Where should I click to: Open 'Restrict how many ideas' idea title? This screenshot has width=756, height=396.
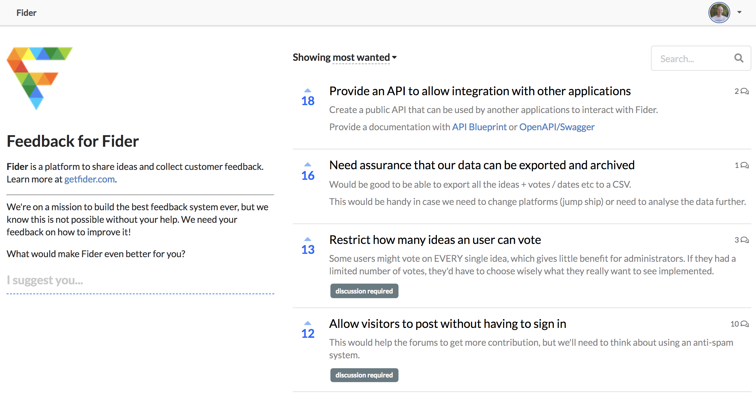click(x=435, y=240)
